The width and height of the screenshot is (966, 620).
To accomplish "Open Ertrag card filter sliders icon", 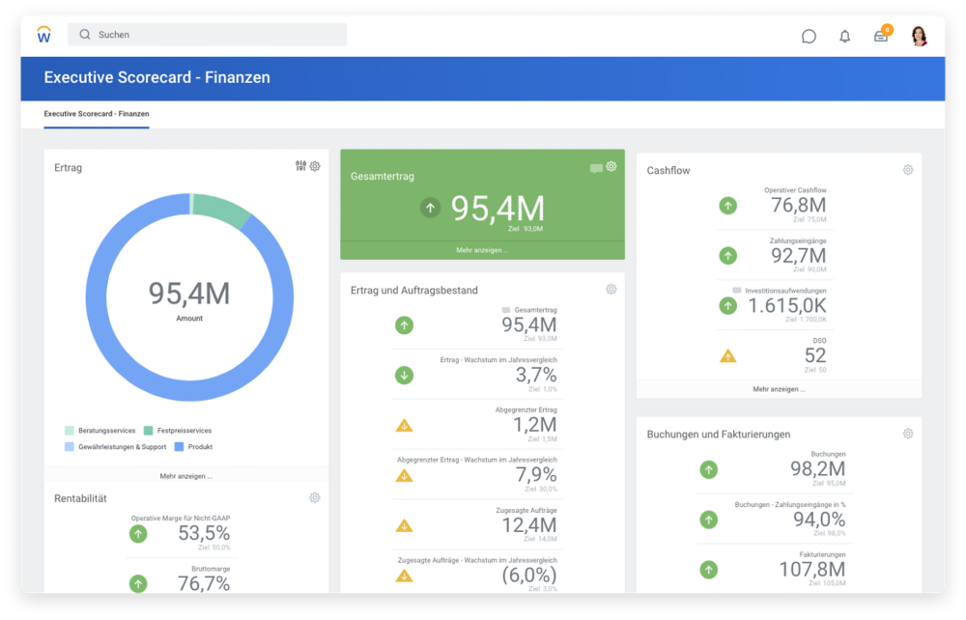I will [300, 165].
